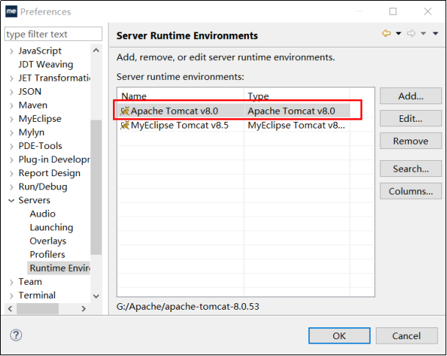Click the Apache Tomcat v8.0 server icon
This screenshot has width=447, height=356.
coord(125,111)
